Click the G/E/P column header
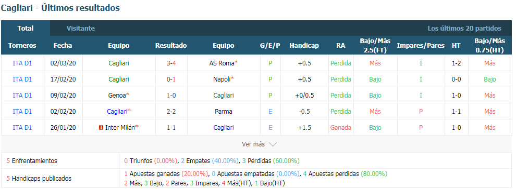The image size is (516, 189). click(270, 46)
